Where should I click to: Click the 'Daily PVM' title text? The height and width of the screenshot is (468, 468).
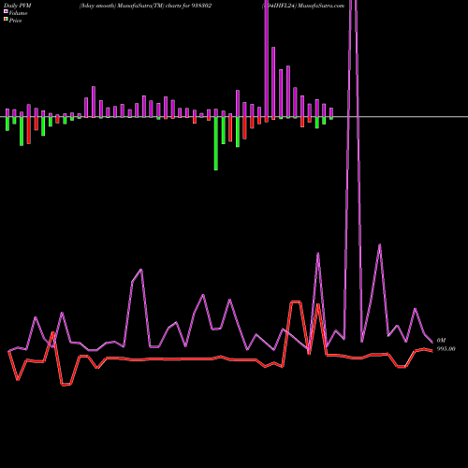point(18,6)
